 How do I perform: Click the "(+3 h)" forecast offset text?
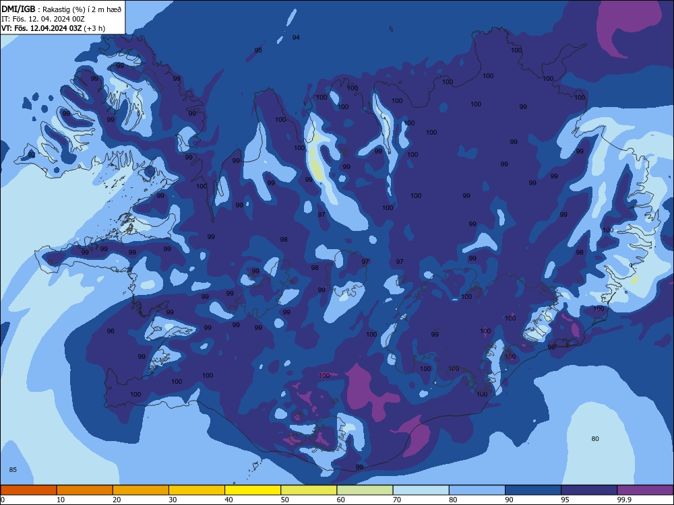point(95,28)
